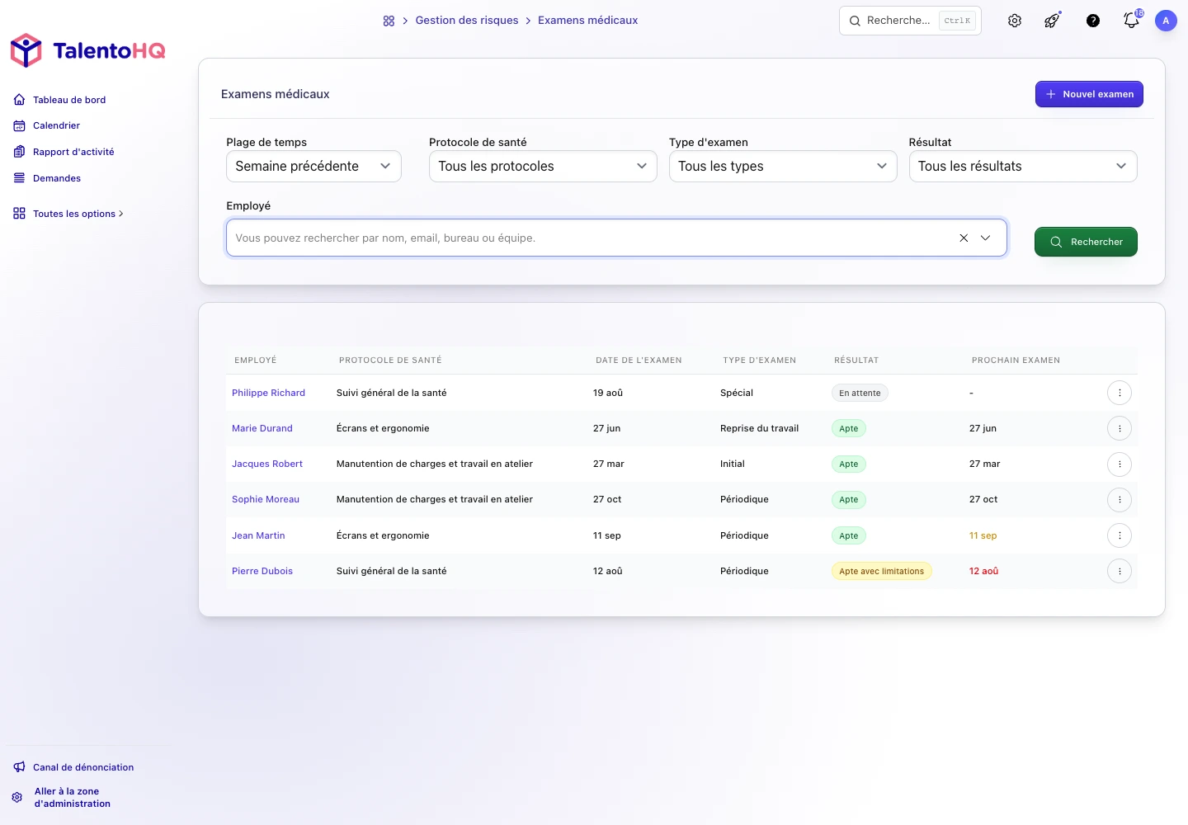The width and height of the screenshot is (1188, 825).
Task: Click Apte avec limitations badge
Action: pyautogui.click(x=881, y=571)
